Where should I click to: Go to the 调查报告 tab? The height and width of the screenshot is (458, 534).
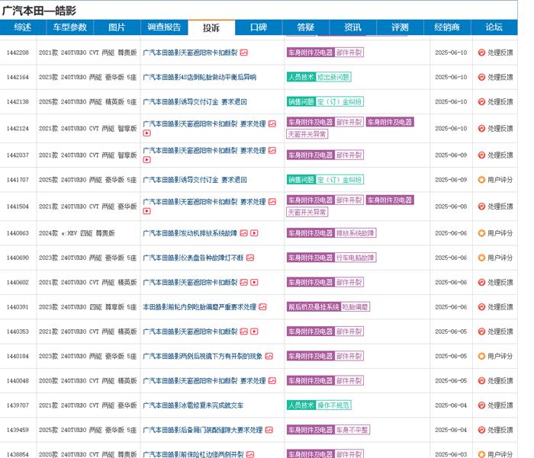(x=164, y=27)
